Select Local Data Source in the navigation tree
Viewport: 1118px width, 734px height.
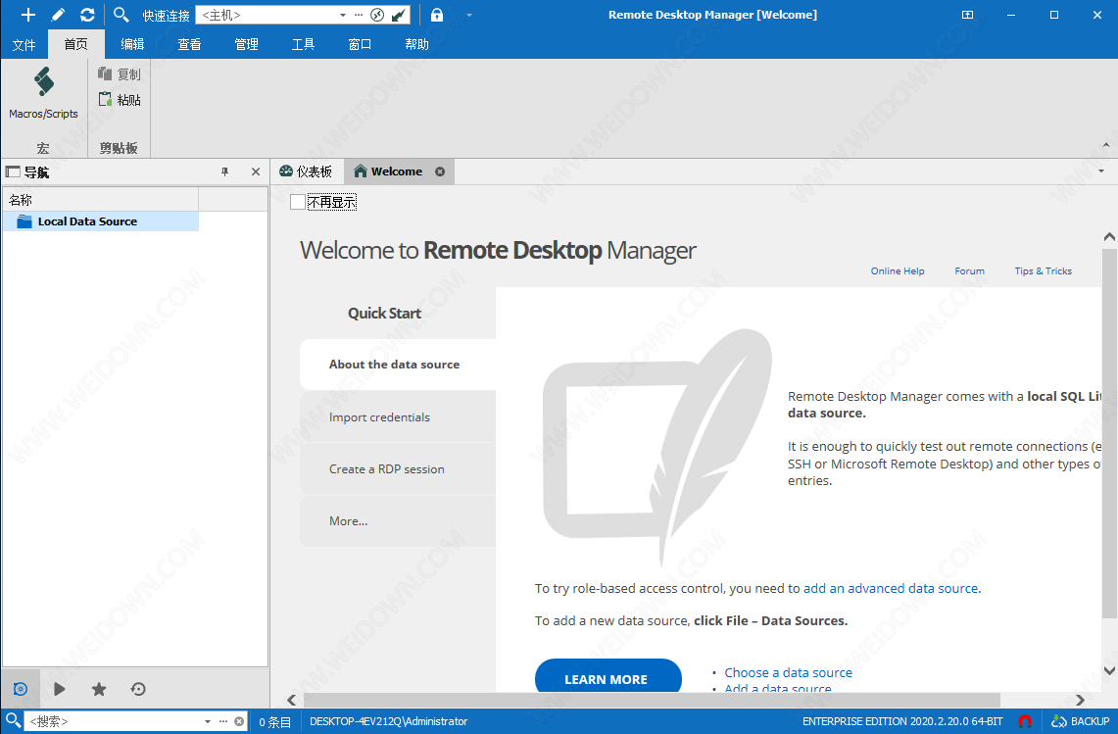point(101,221)
